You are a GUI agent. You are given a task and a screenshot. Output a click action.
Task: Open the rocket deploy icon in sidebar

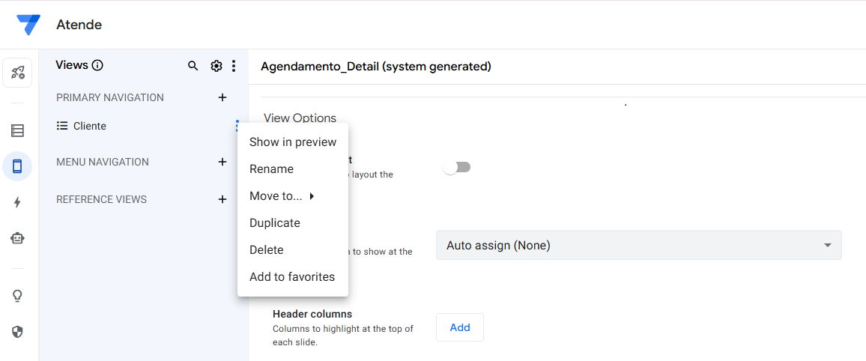17,73
